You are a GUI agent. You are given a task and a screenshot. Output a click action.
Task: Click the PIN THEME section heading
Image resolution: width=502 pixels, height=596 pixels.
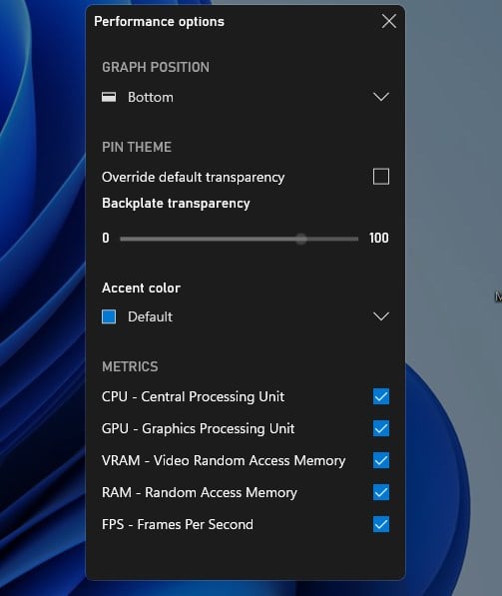pyautogui.click(x=137, y=147)
